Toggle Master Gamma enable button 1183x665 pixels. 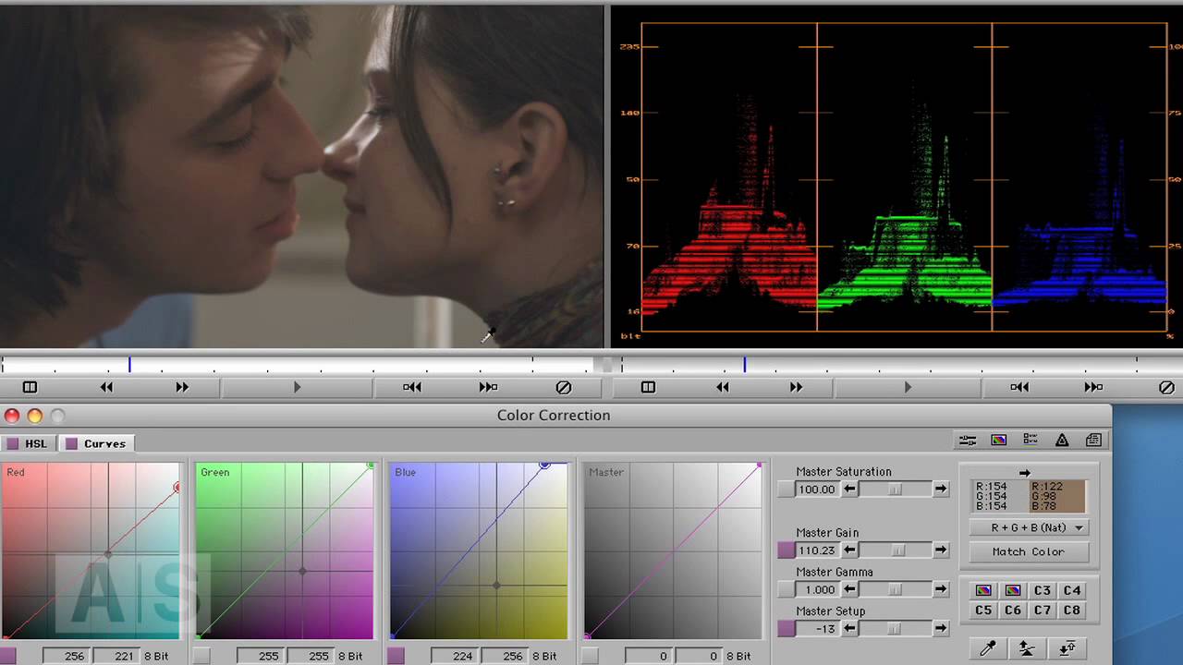tap(786, 589)
